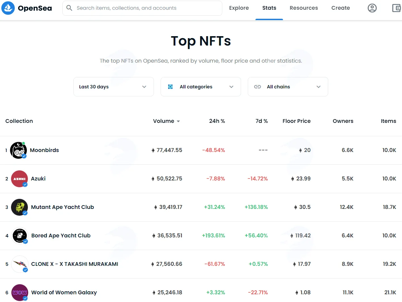The width and height of the screenshot is (402, 302).
Task: Click the Floor Price column header
Action: (x=296, y=121)
